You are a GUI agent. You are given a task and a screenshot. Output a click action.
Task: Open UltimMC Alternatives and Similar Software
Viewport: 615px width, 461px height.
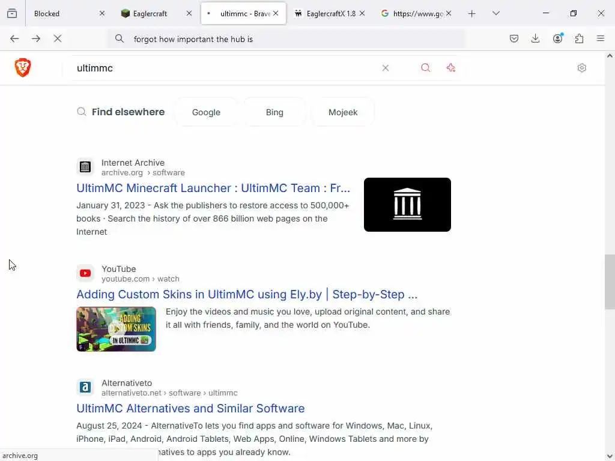[x=190, y=408]
